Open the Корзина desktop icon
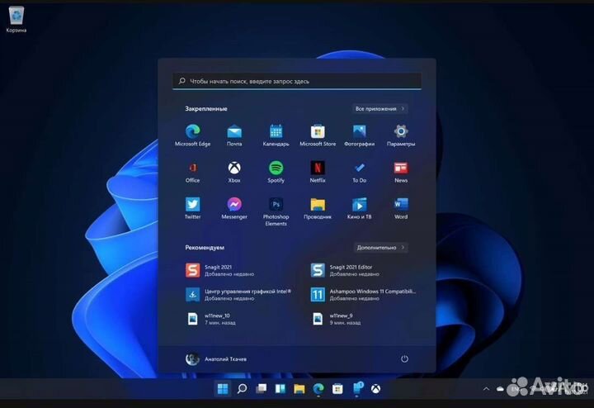Viewport: 594px width, 408px height. pyautogui.click(x=16, y=20)
